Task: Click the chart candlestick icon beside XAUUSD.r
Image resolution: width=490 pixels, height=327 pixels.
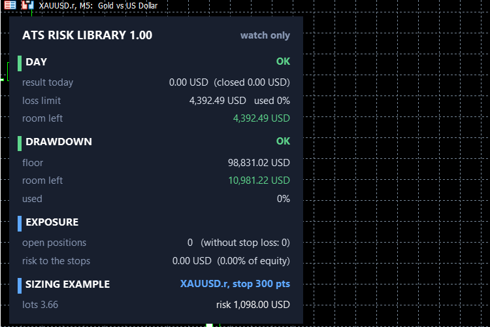Action: [27, 5]
